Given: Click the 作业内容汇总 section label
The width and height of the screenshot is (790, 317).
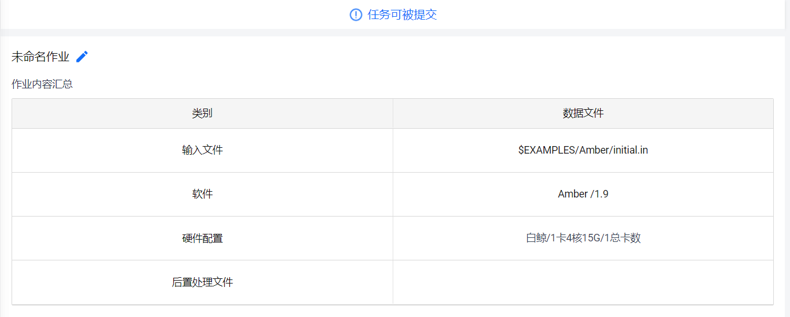Looking at the screenshot, I should (x=42, y=84).
